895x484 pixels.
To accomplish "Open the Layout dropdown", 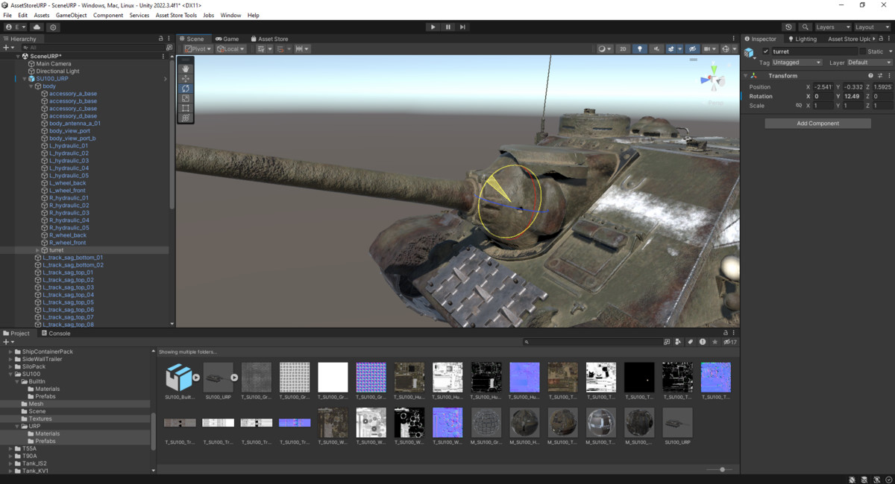I will click(872, 27).
